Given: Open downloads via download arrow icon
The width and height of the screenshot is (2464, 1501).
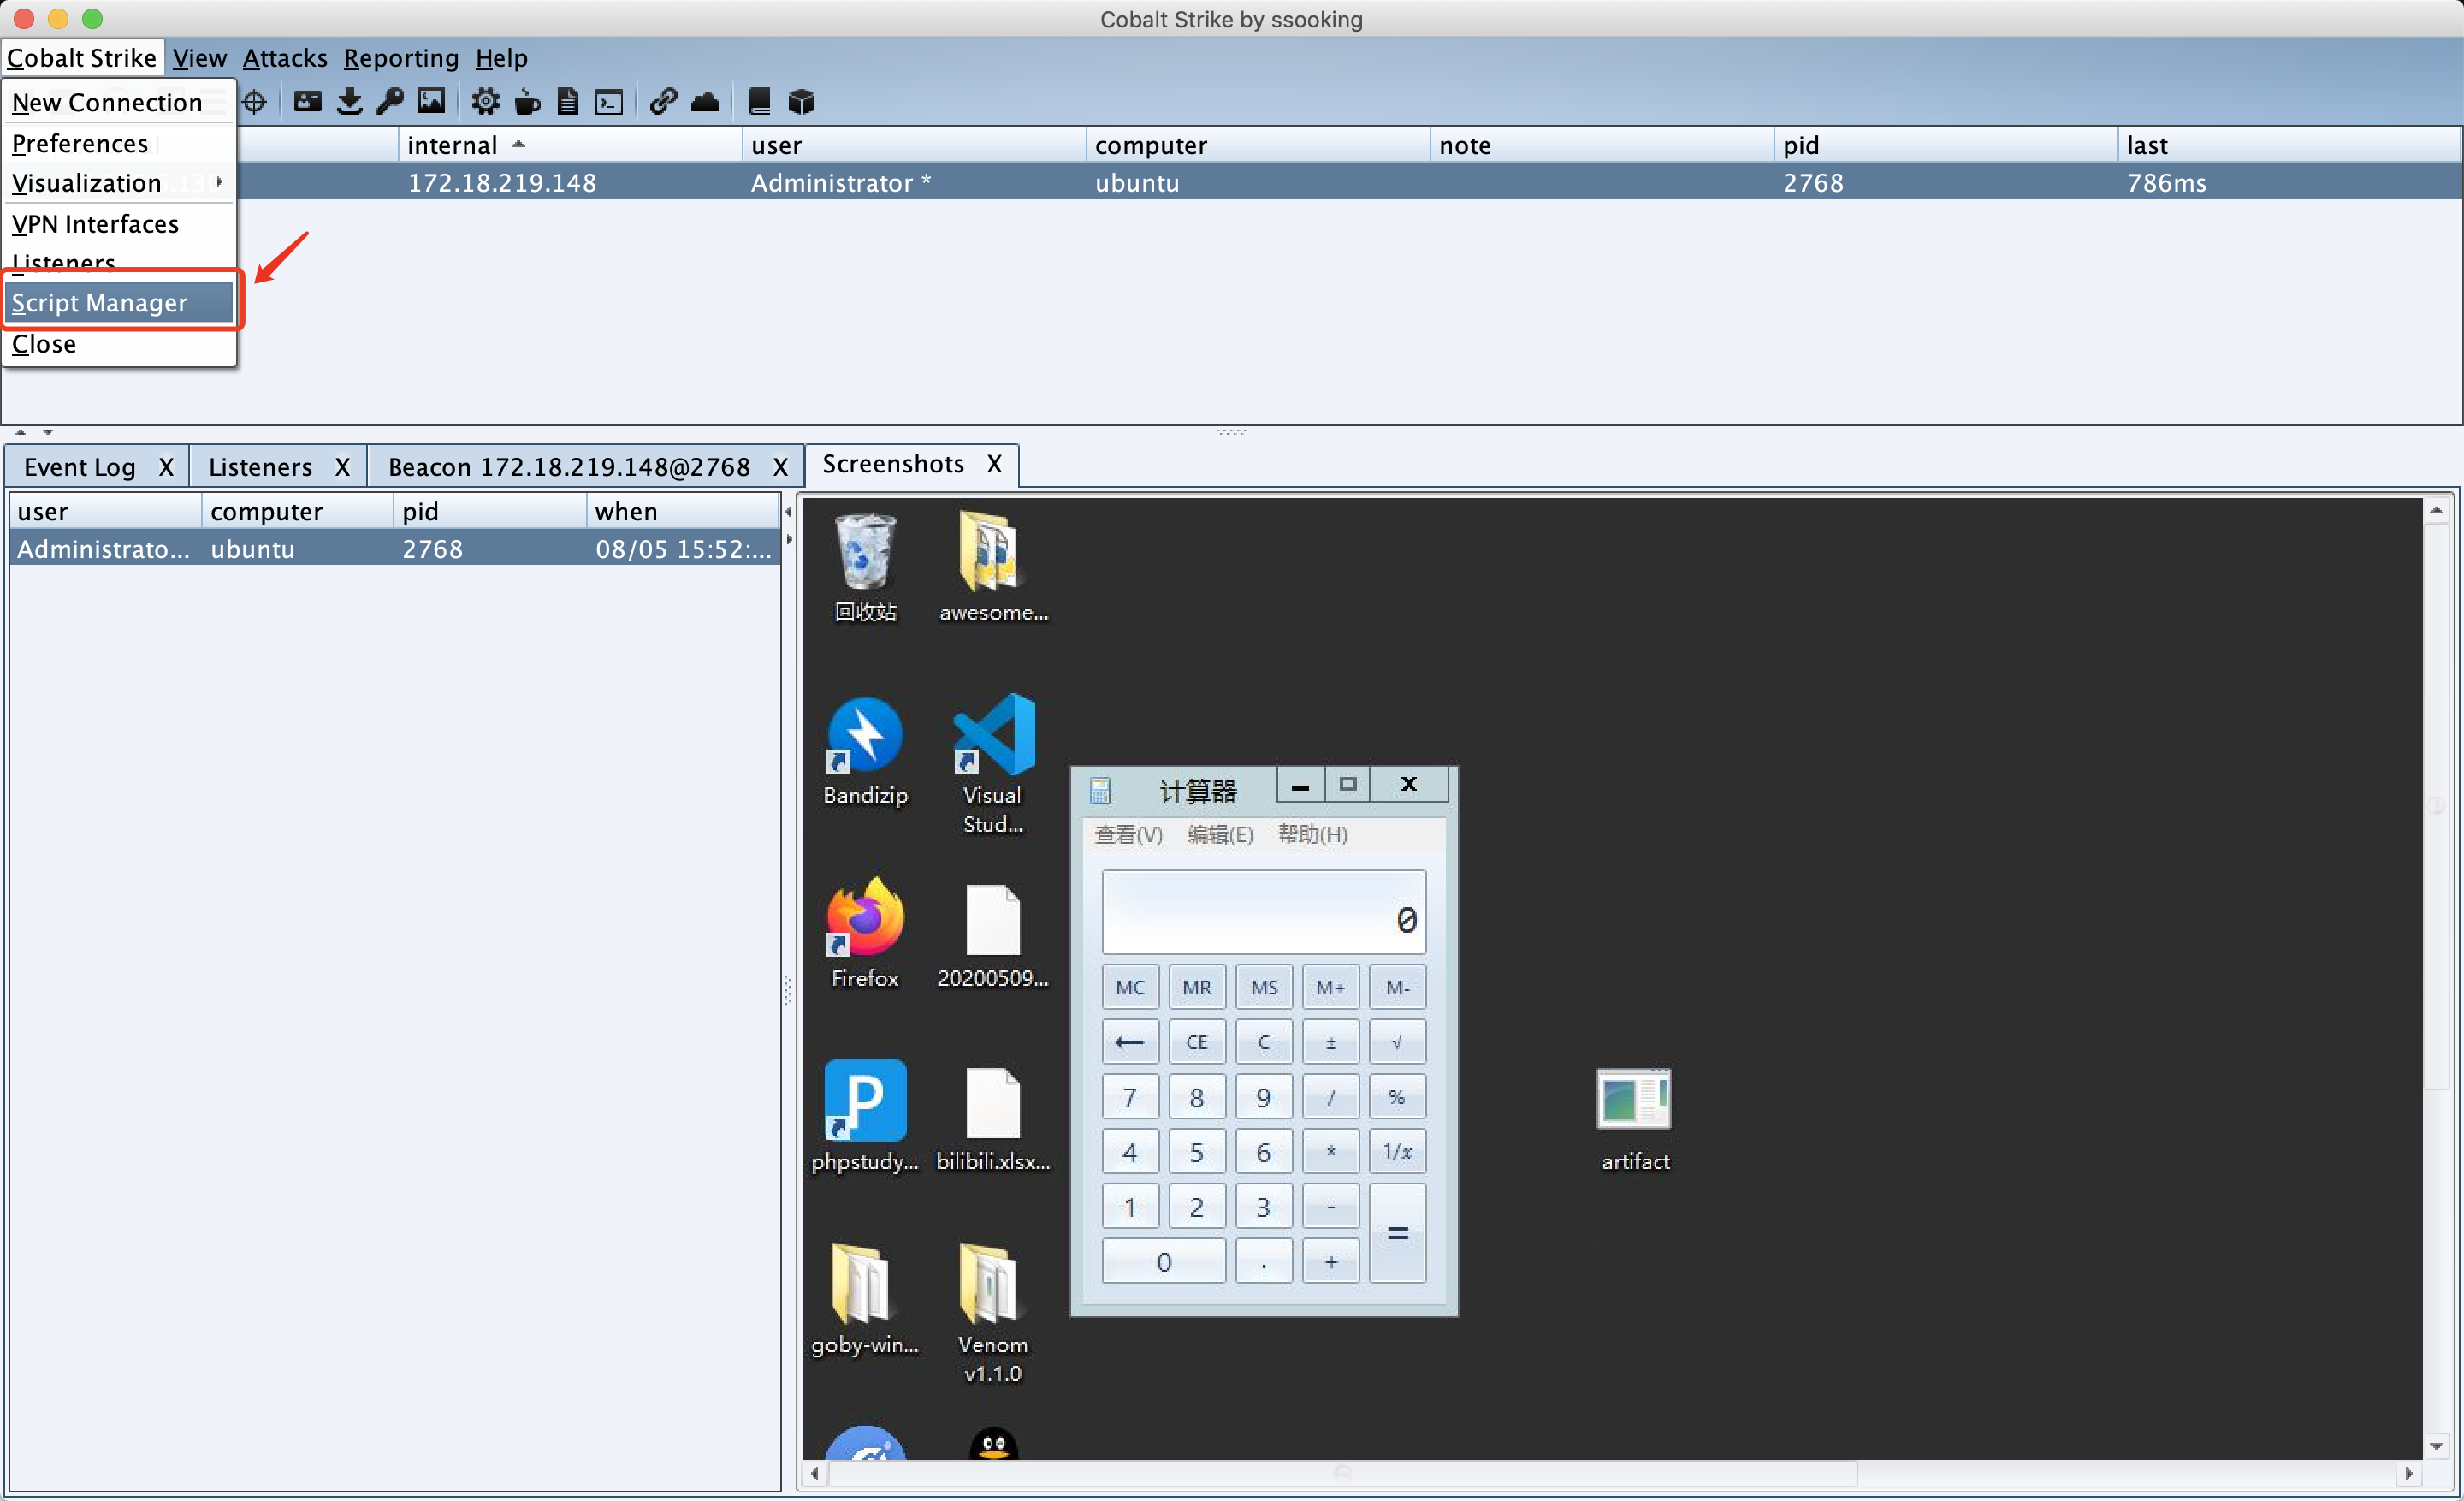Looking at the screenshot, I should pos(349,101).
